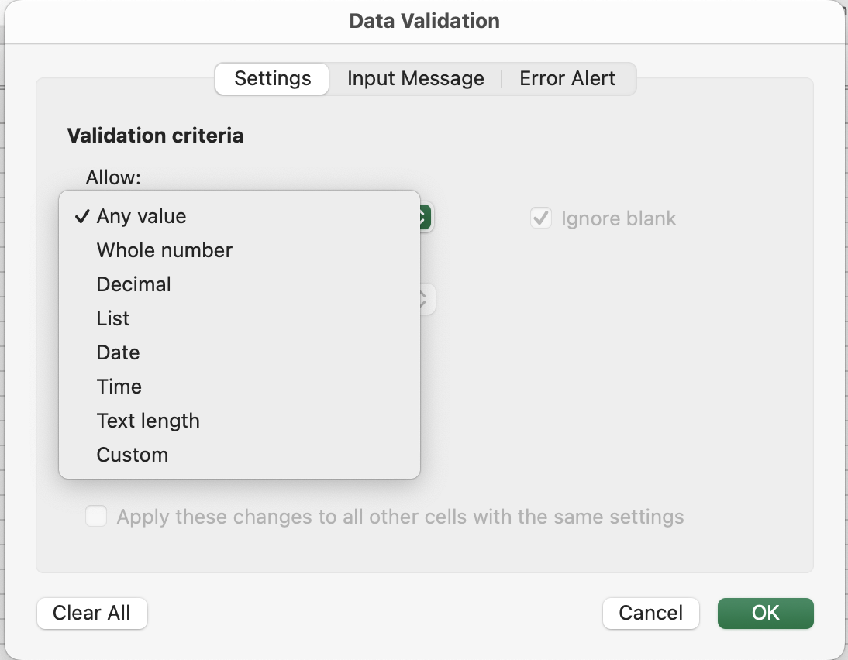Pick Decimal in the Allow dropdown

click(133, 284)
